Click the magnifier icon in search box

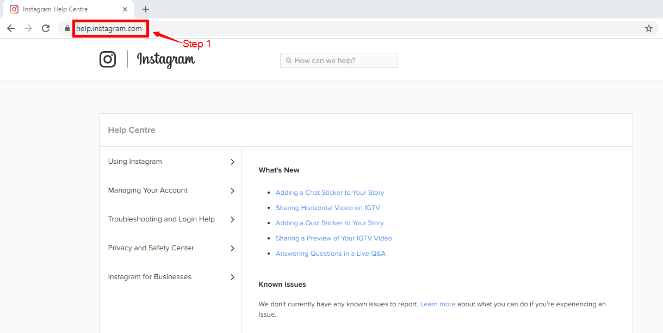pos(289,60)
